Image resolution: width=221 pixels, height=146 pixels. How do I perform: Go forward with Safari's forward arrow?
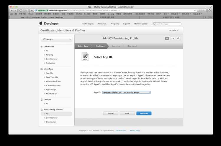15,10
